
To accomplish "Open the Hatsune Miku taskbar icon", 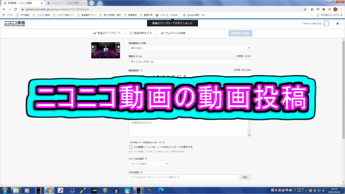I will tap(127, 190).
